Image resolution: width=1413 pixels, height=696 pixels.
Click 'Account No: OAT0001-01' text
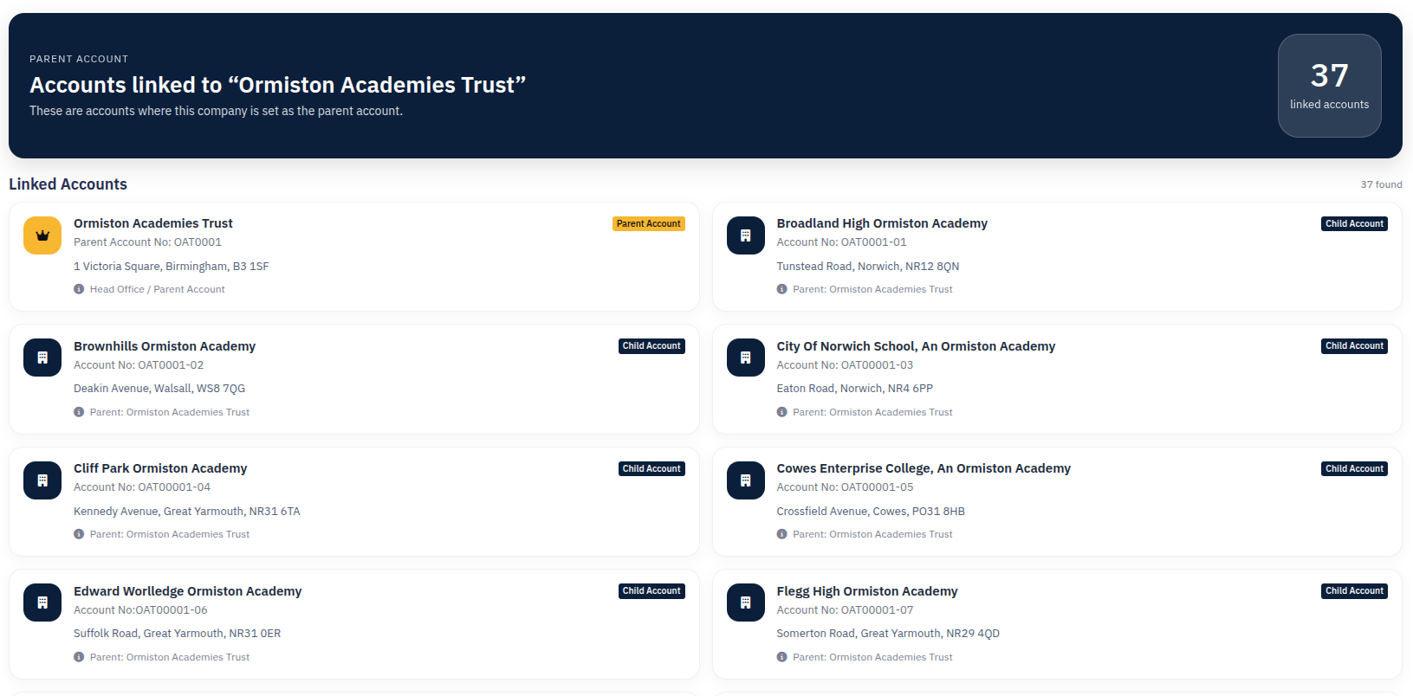[841, 242]
